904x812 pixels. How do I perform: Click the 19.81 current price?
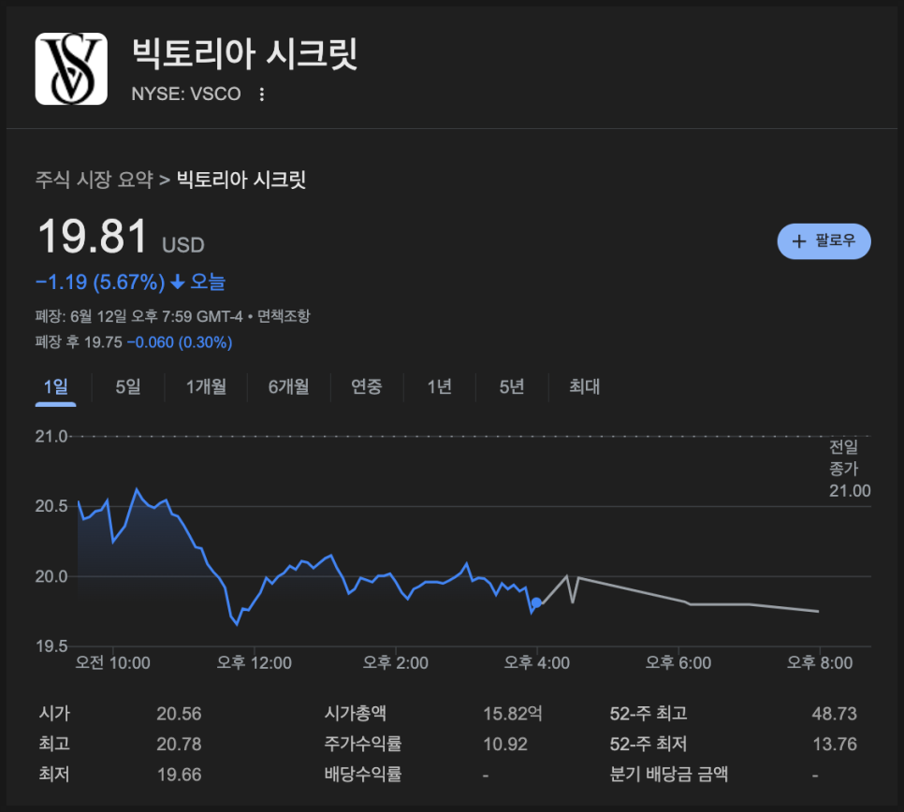(93, 237)
